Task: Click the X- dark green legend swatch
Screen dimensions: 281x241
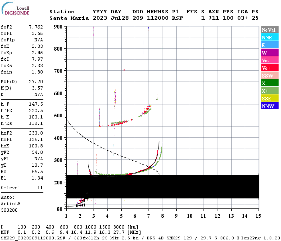Action: click(270, 83)
